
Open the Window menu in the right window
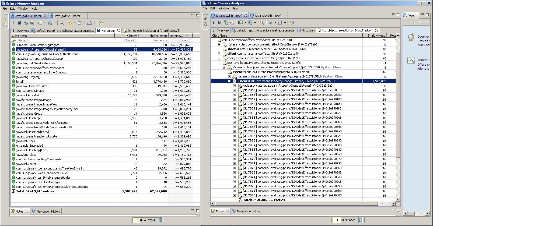pos(223,8)
